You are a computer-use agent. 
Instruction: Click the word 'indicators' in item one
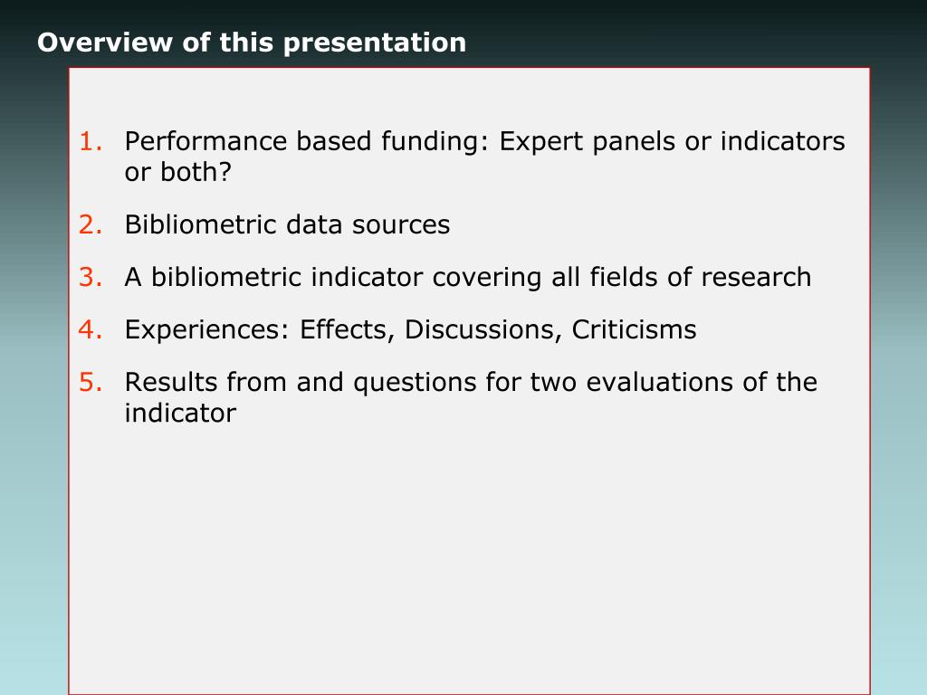point(783,142)
